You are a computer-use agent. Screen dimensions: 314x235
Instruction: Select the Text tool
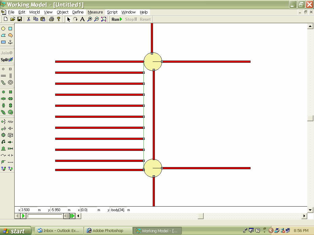pyautogui.click(x=82, y=19)
